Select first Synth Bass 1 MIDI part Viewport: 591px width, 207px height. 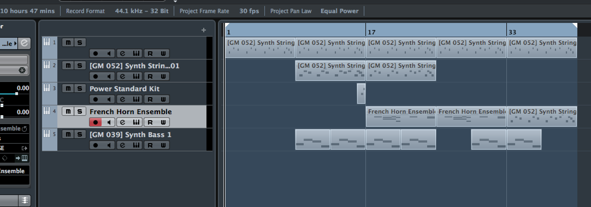click(x=312, y=140)
